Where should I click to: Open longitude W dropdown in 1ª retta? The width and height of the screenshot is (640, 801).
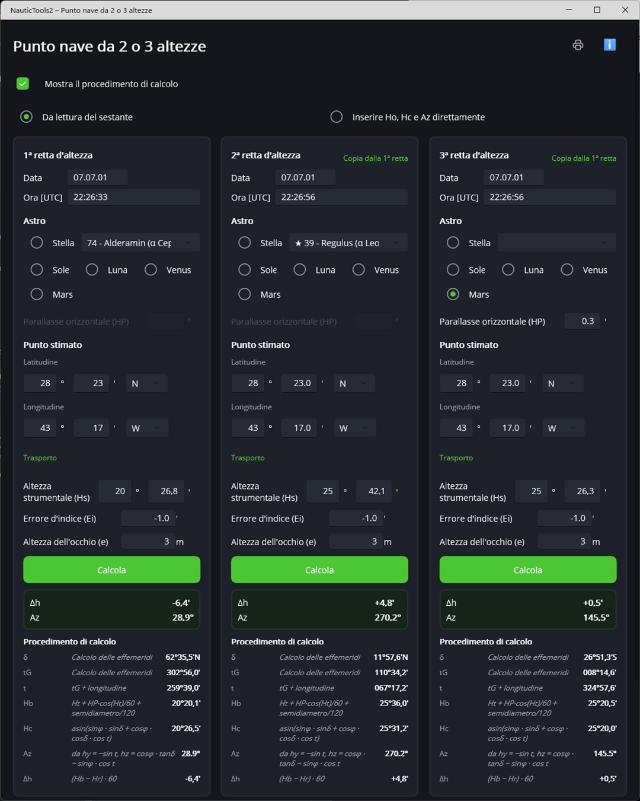pos(147,428)
